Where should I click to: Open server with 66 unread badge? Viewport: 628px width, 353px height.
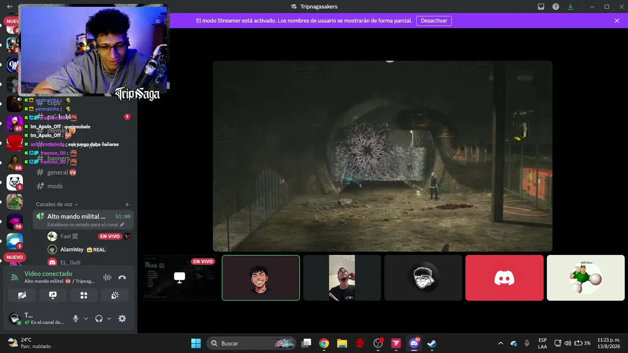click(15, 162)
